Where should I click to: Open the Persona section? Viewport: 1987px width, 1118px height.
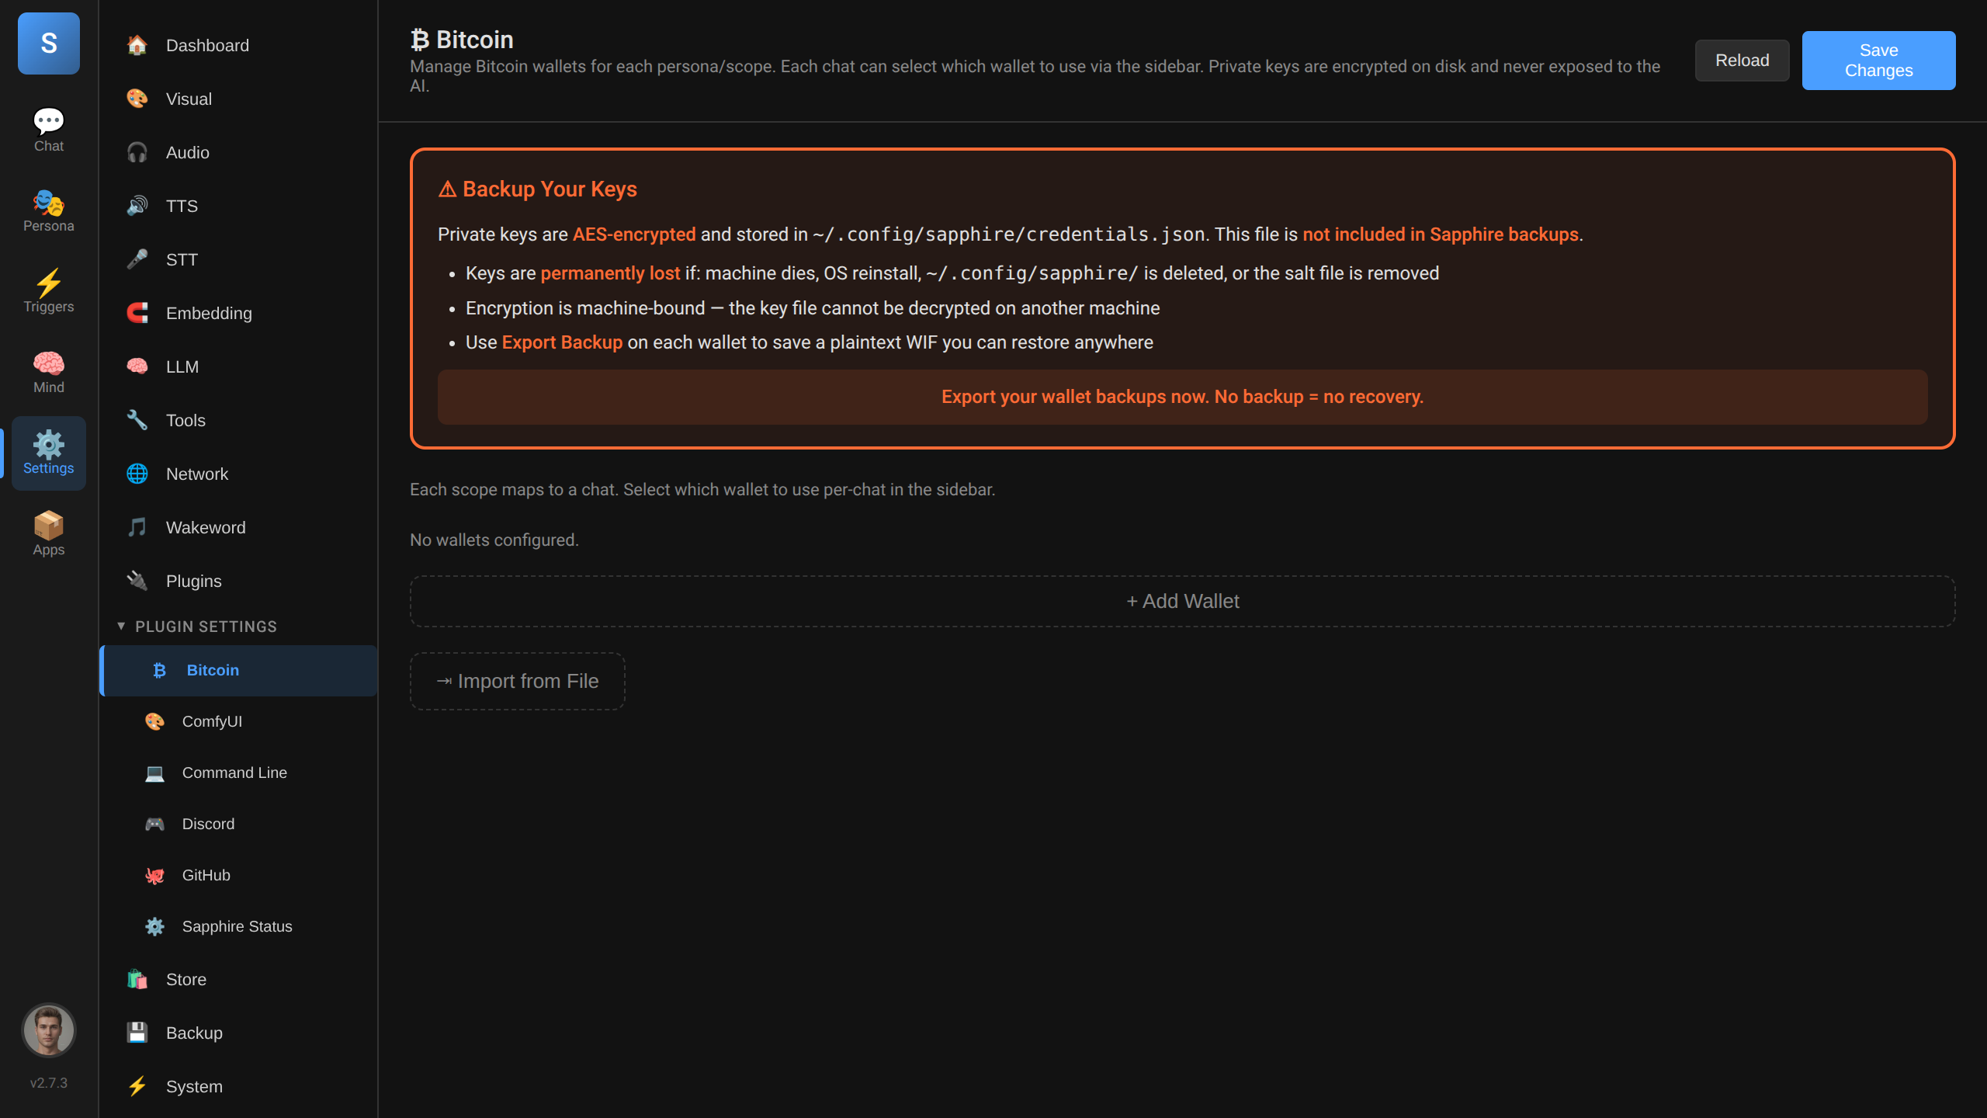click(x=49, y=210)
